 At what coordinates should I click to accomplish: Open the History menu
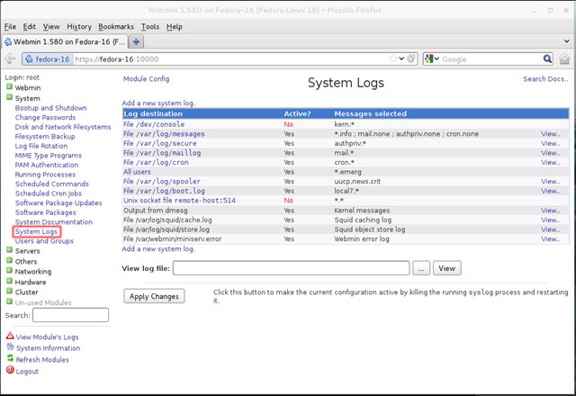tap(79, 26)
